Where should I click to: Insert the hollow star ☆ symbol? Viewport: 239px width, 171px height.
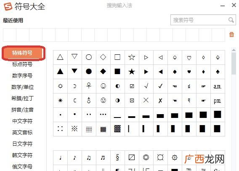[132, 57]
